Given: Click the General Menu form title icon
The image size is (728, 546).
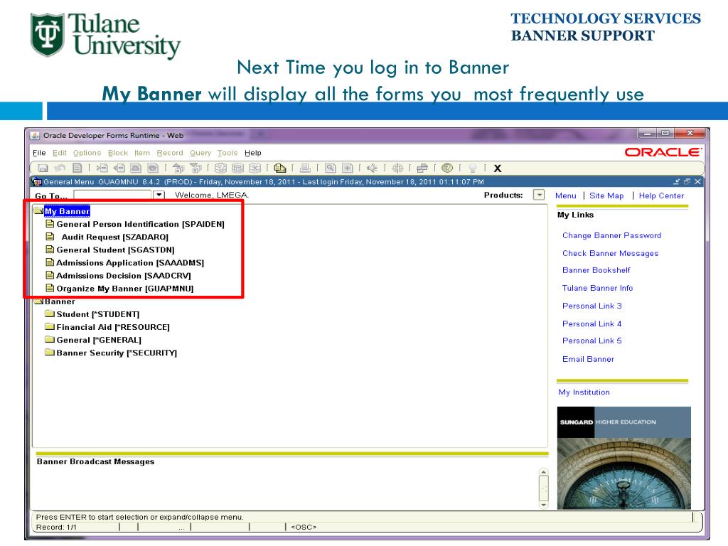Looking at the screenshot, I should (x=36, y=181).
